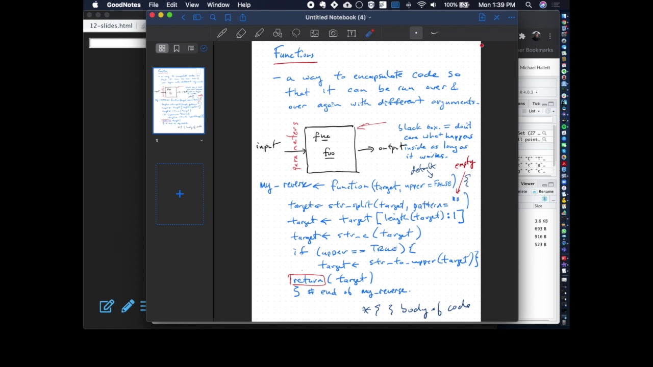653x367 pixels.
Task: Expand page 1 options chevron
Action: [202, 141]
